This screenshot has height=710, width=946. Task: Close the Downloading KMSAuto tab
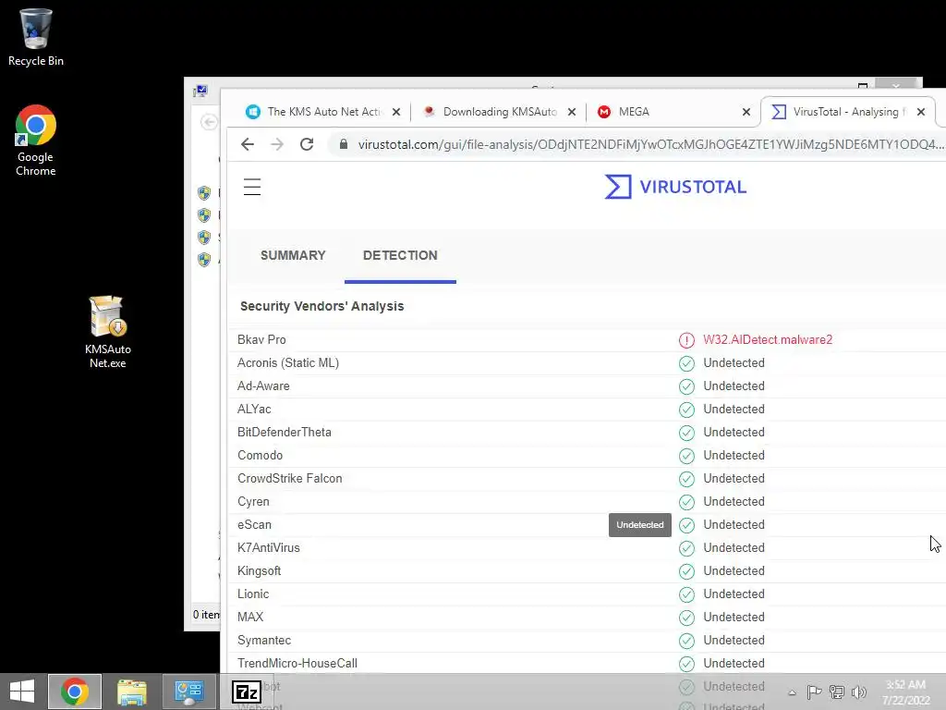pyautogui.click(x=571, y=112)
